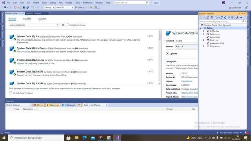
Task: Collapse the Sqlite project node
Action: 201,28
